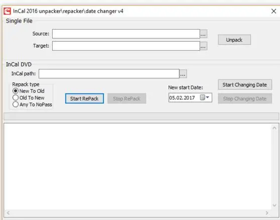Click the disabled Stop RePack button
Screen dimensions: 280x220
coord(127,98)
